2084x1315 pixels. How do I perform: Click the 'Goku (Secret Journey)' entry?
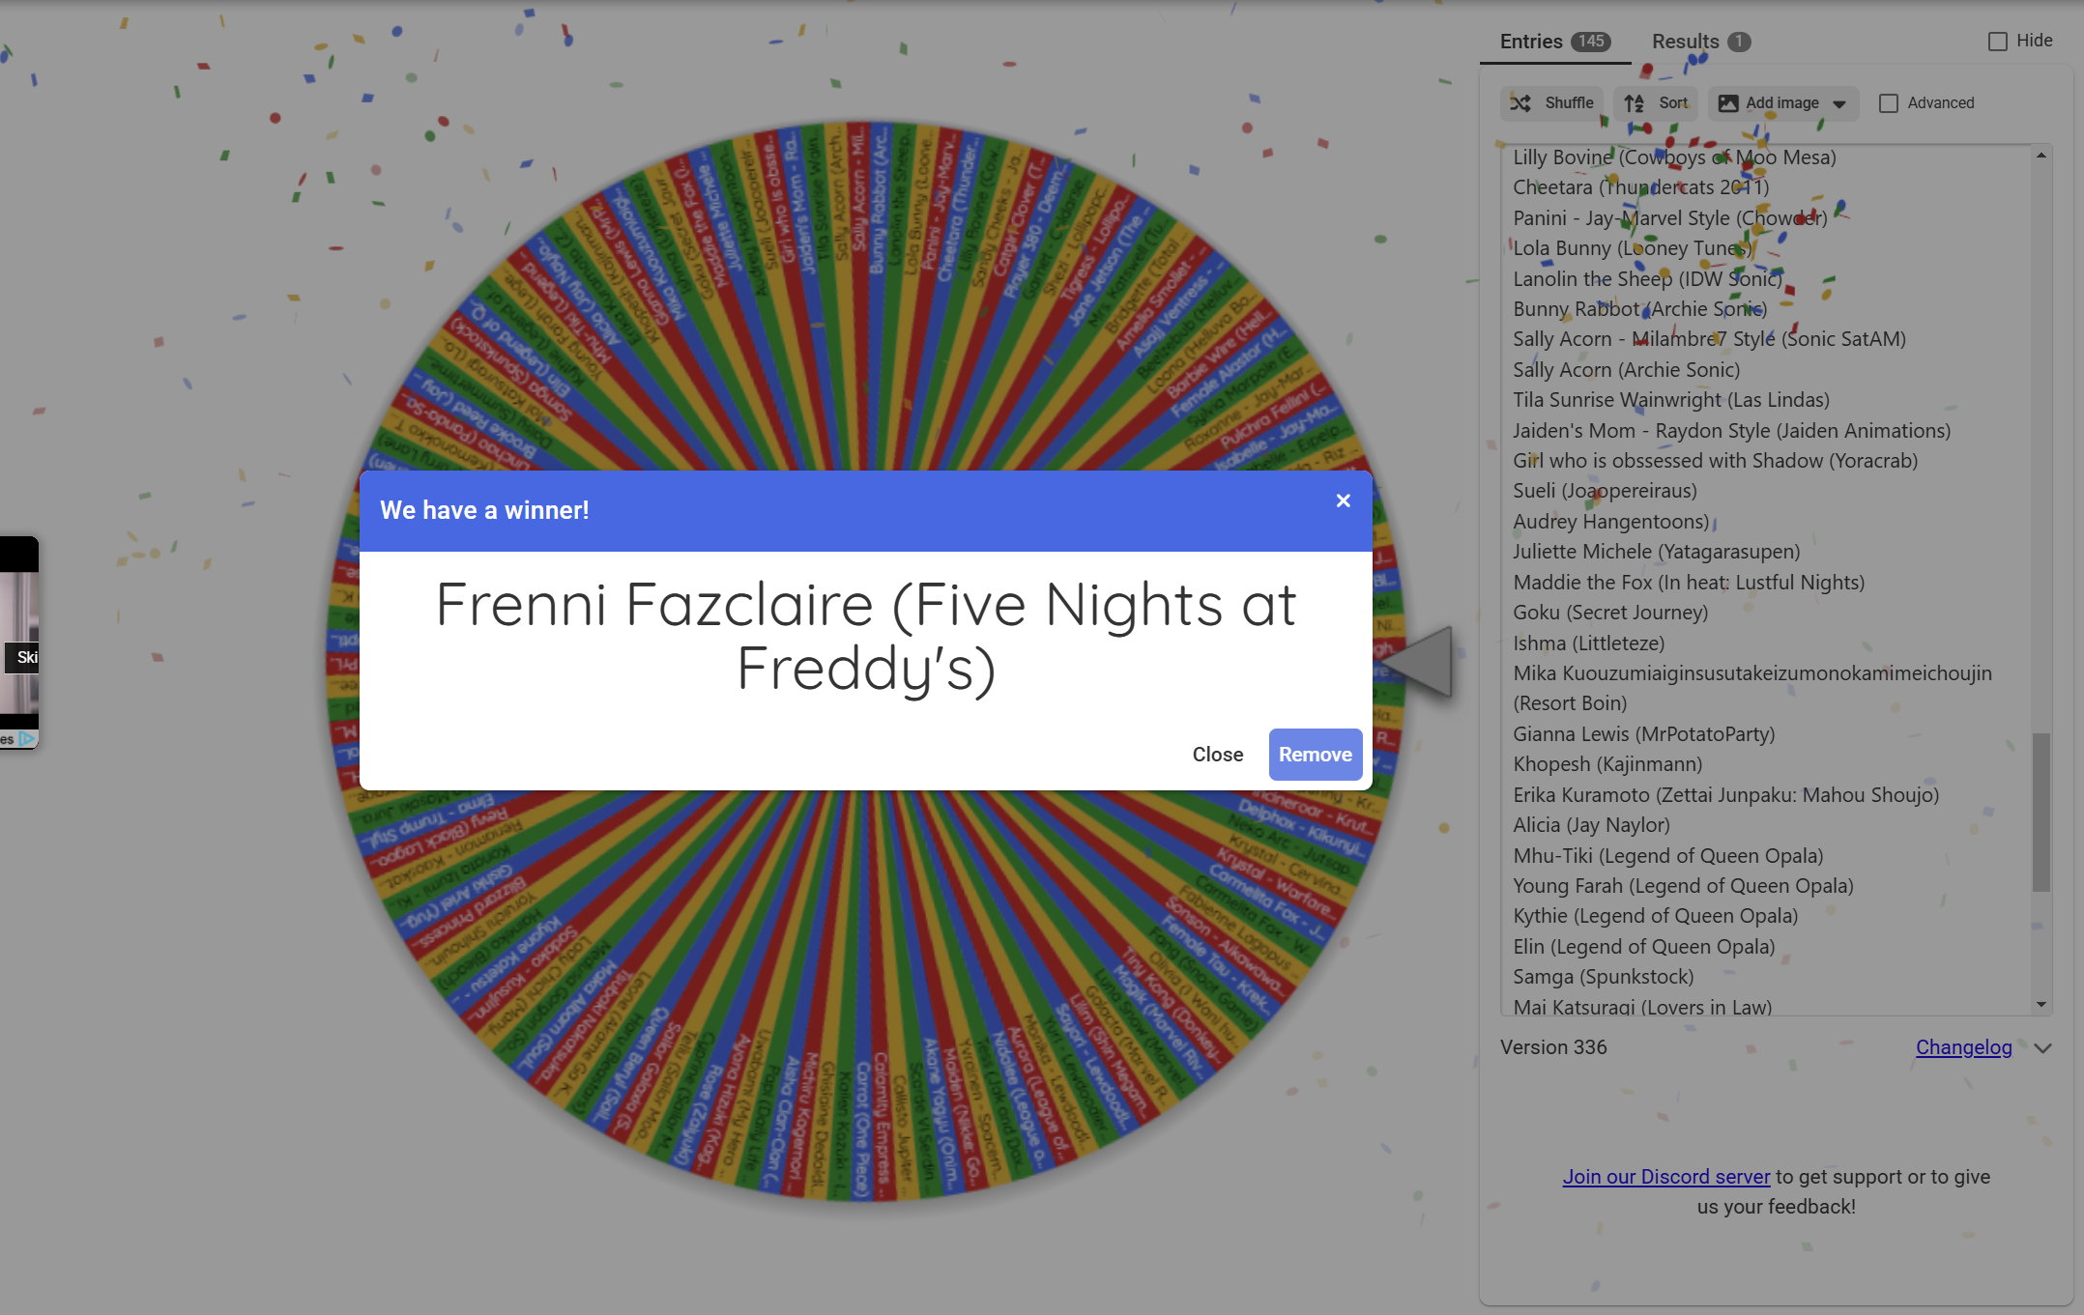click(1611, 613)
